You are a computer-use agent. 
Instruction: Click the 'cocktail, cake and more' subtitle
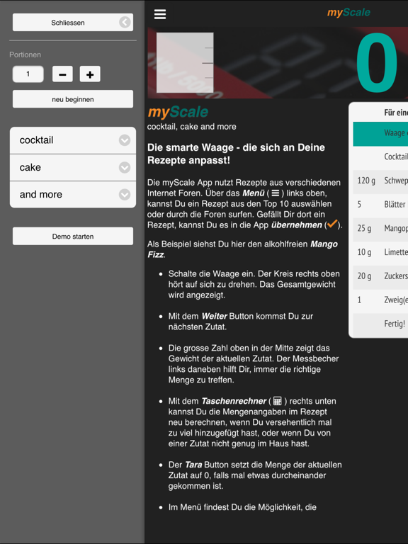[191, 127]
